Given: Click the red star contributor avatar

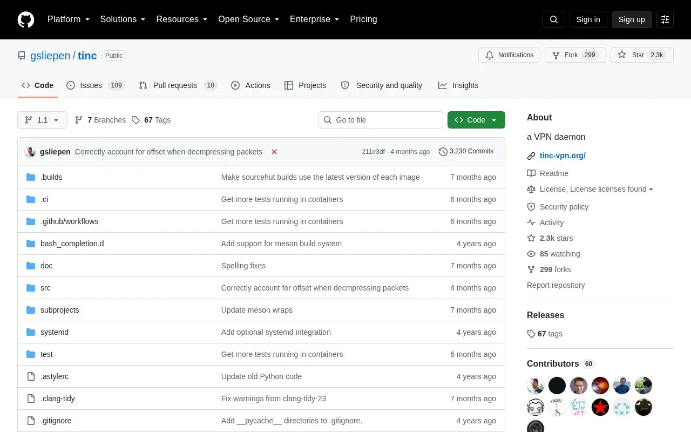Looking at the screenshot, I should point(600,407).
